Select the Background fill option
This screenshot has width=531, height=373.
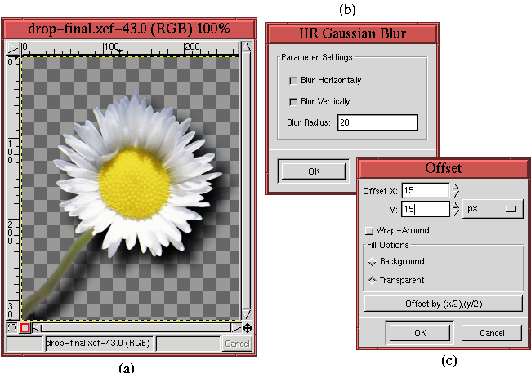[x=373, y=262]
